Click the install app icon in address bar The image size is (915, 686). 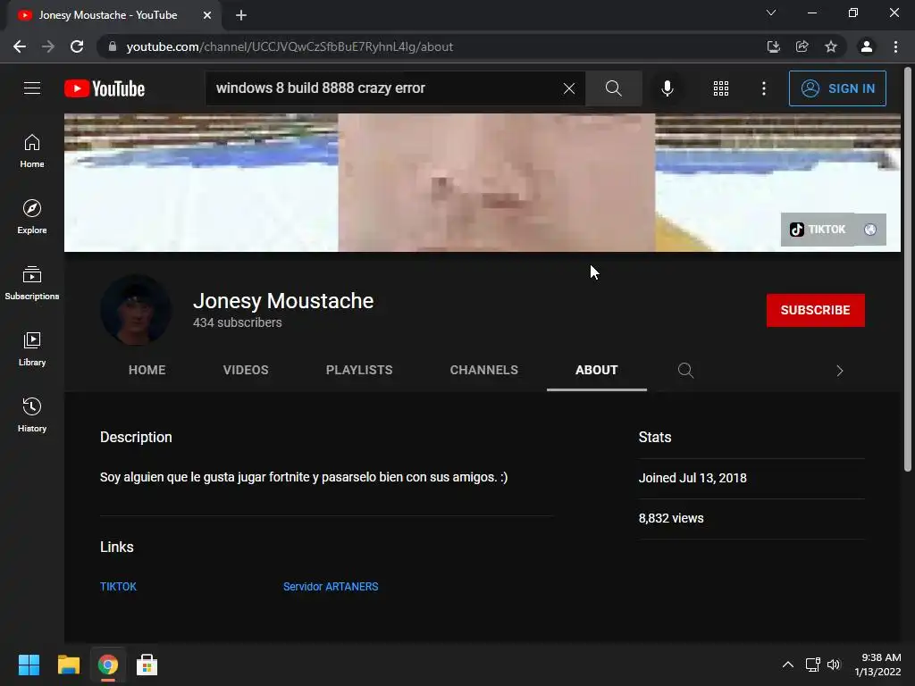[x=773, y=46]
